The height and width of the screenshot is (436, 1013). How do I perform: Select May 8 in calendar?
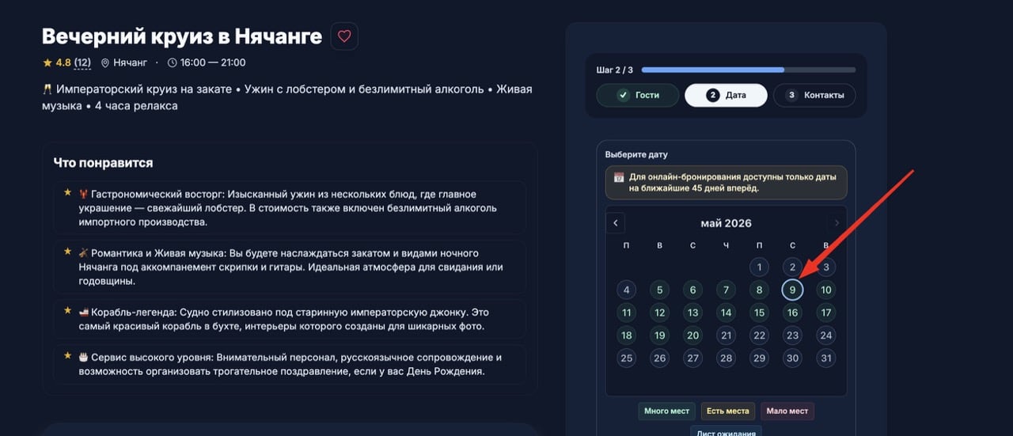[x=759, y=290]
